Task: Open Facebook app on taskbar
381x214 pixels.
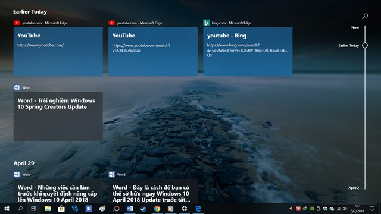Action: [x=89, y=209]
